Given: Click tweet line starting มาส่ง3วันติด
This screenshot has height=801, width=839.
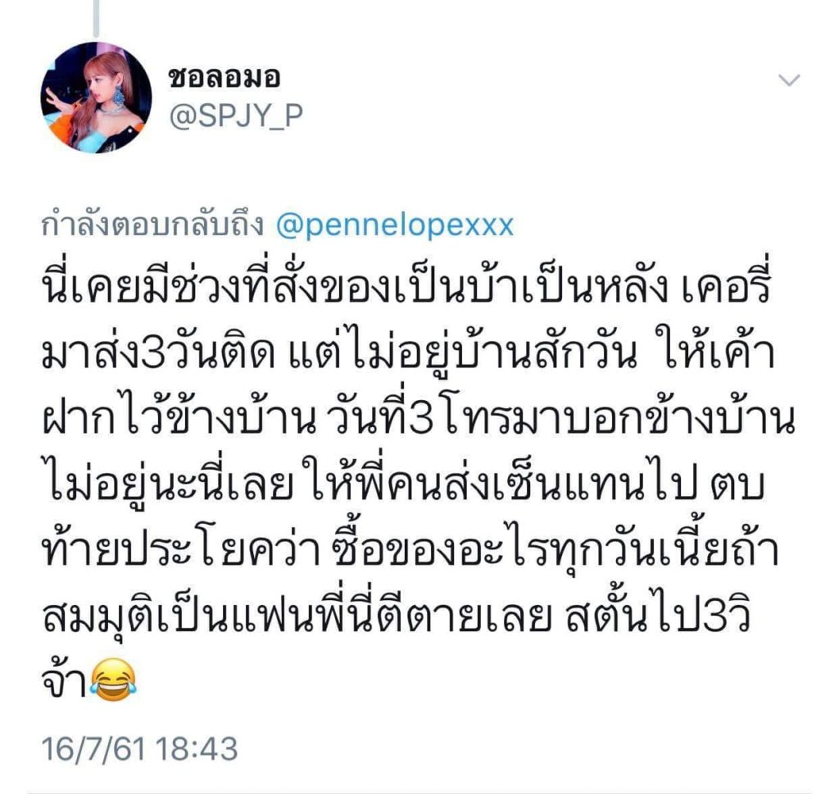Looking at the screenshot, I should [x=408, y=353].
